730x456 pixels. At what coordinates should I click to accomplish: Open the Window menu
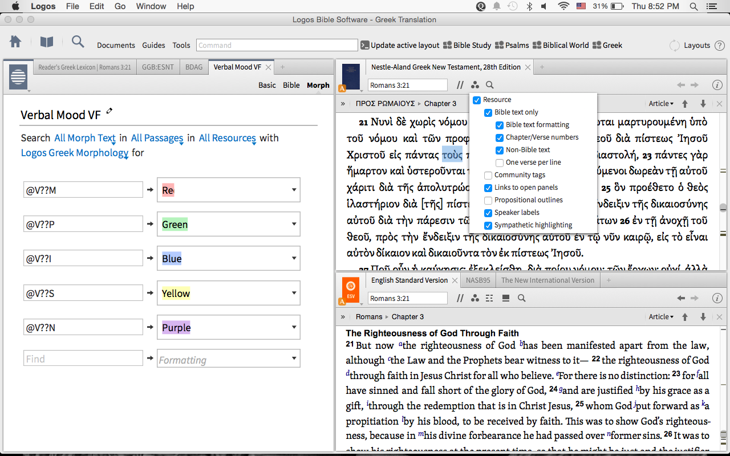pyautogui.click(x=151, y=6)
